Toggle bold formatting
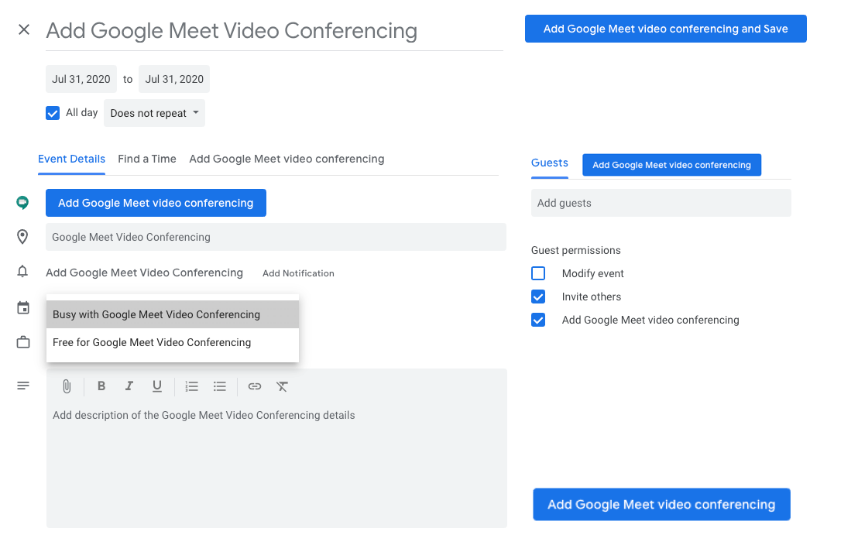858x552 pixels. 101,386
